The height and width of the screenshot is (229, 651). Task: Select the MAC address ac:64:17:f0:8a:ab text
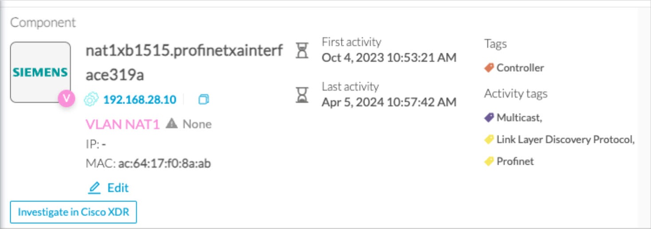point(165,164)
